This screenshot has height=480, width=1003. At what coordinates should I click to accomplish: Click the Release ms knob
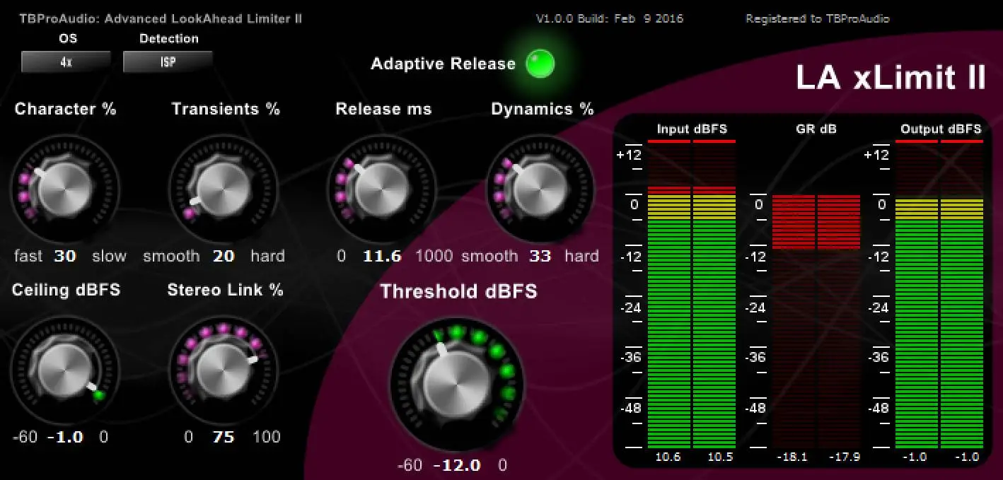coord(381,189)
